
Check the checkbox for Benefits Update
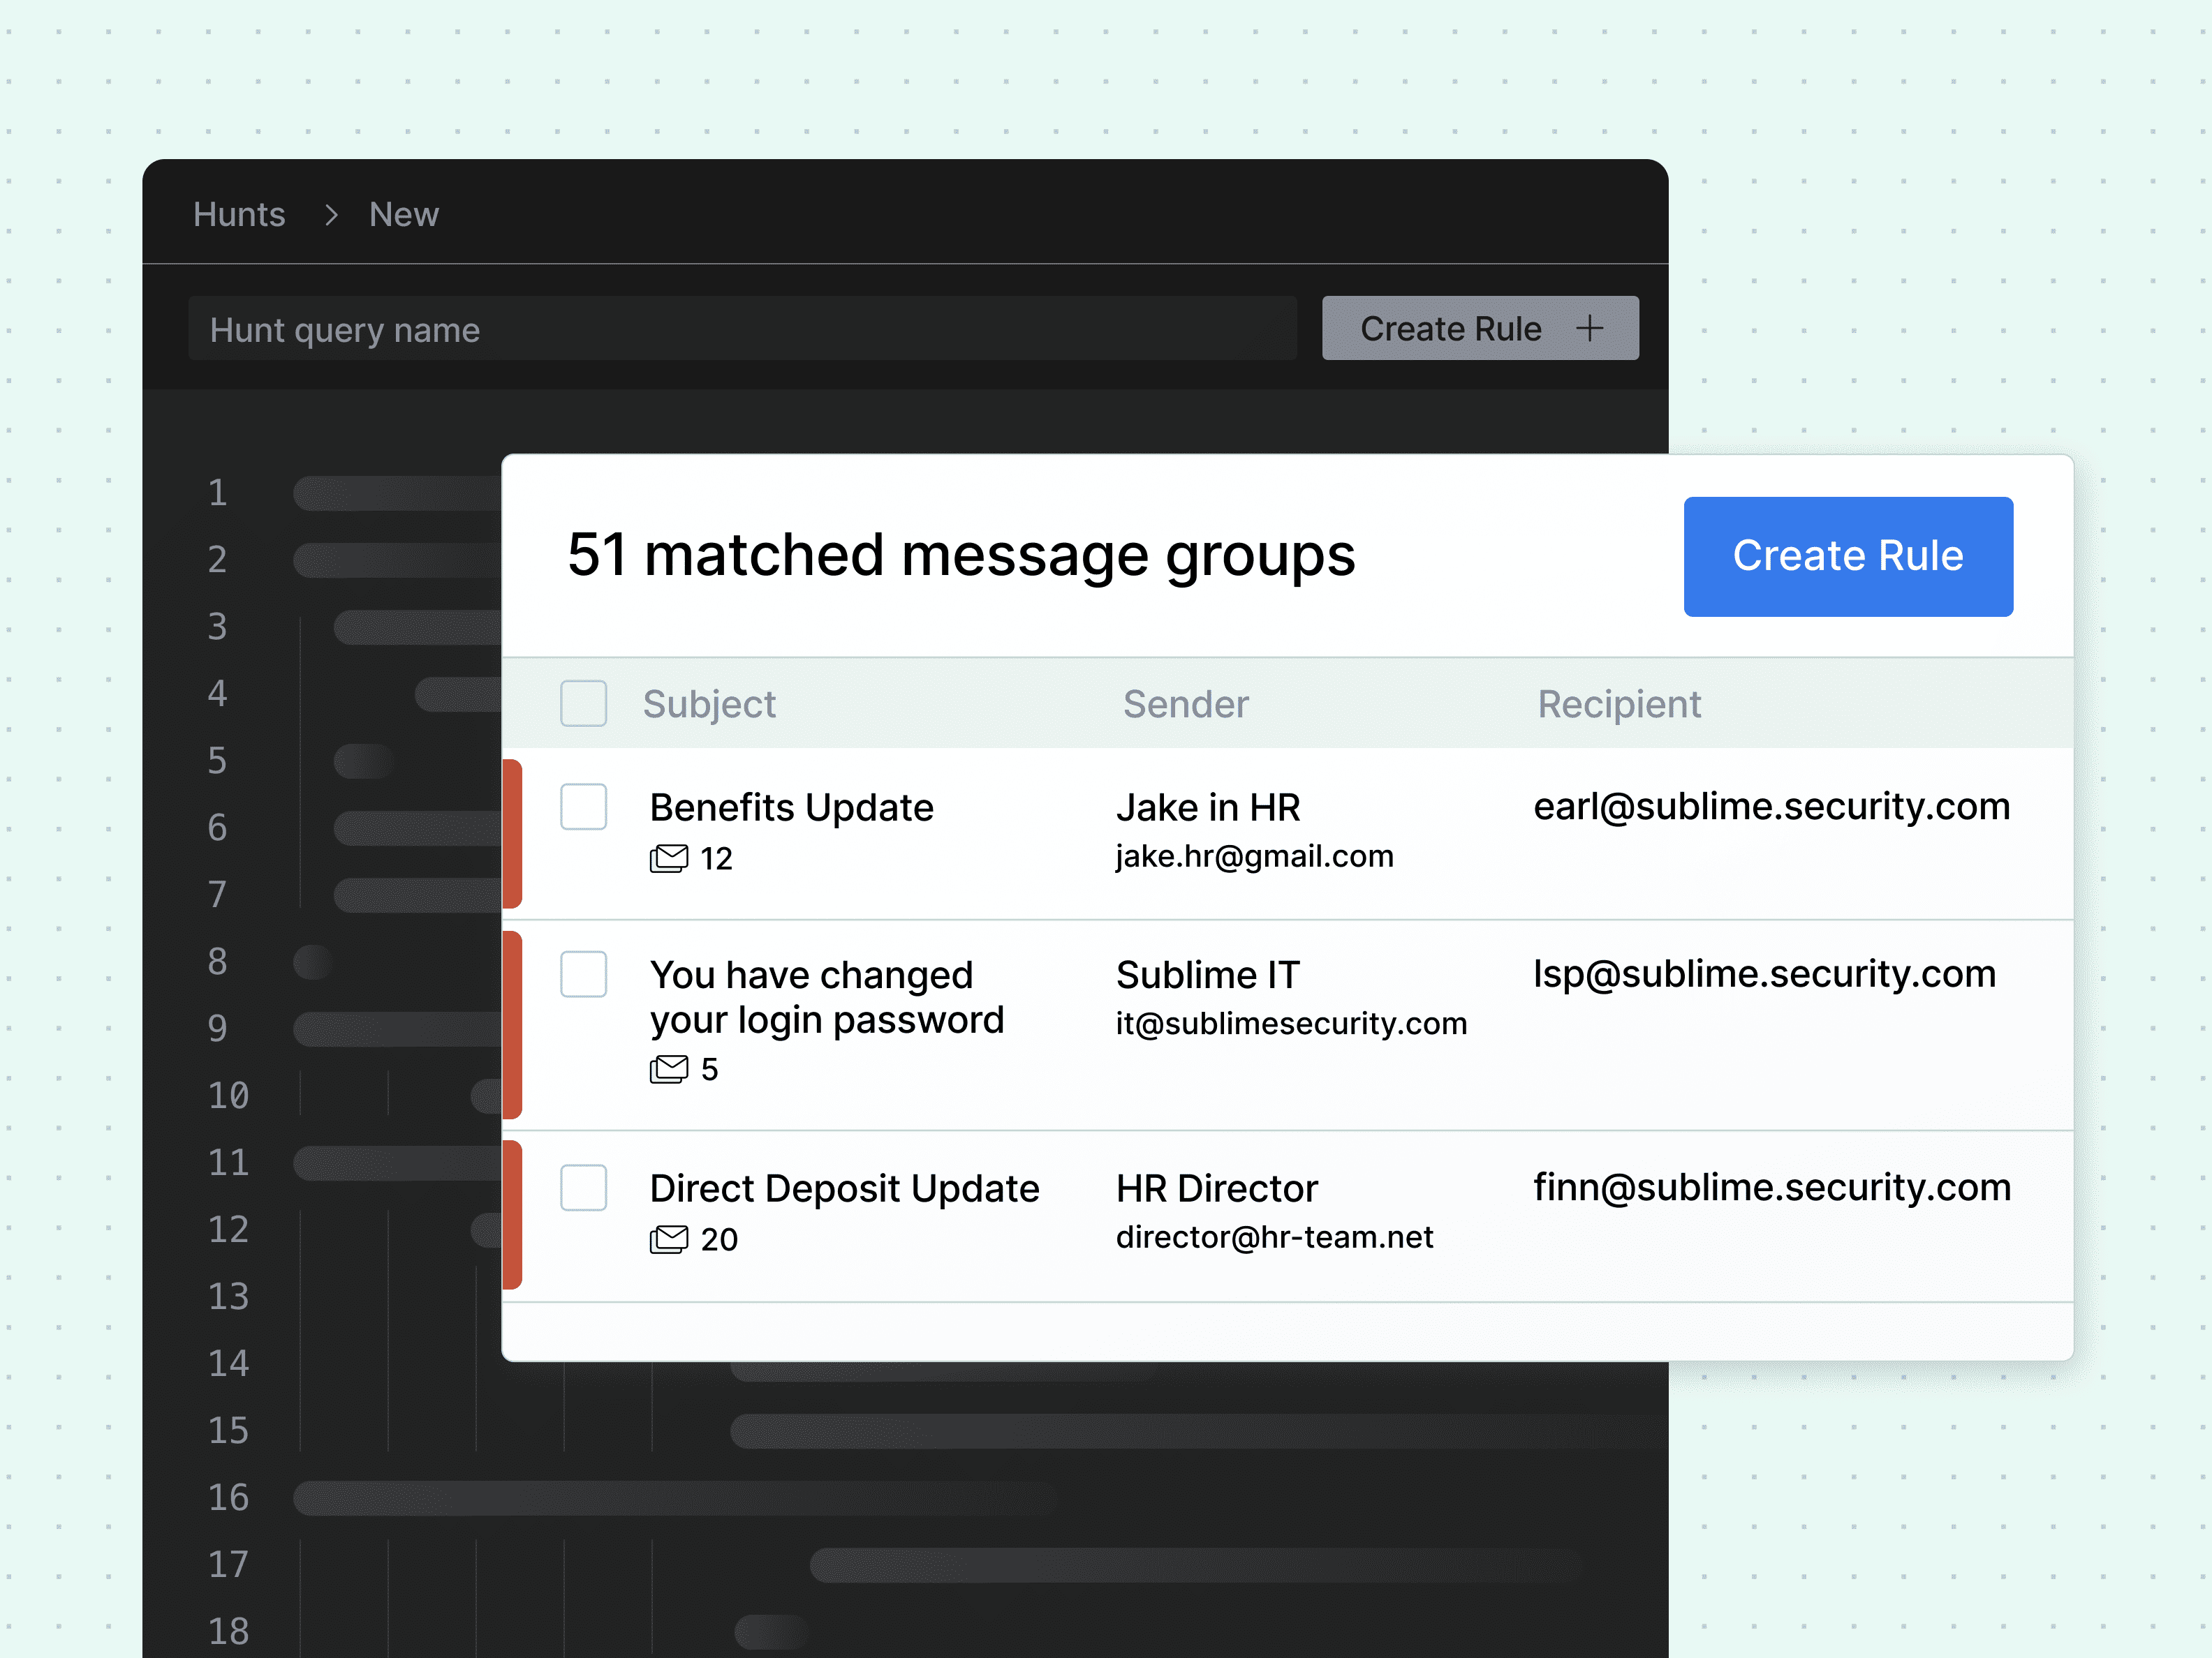583,807
